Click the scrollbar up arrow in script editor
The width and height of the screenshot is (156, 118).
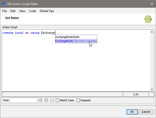(x=152, y=32)
